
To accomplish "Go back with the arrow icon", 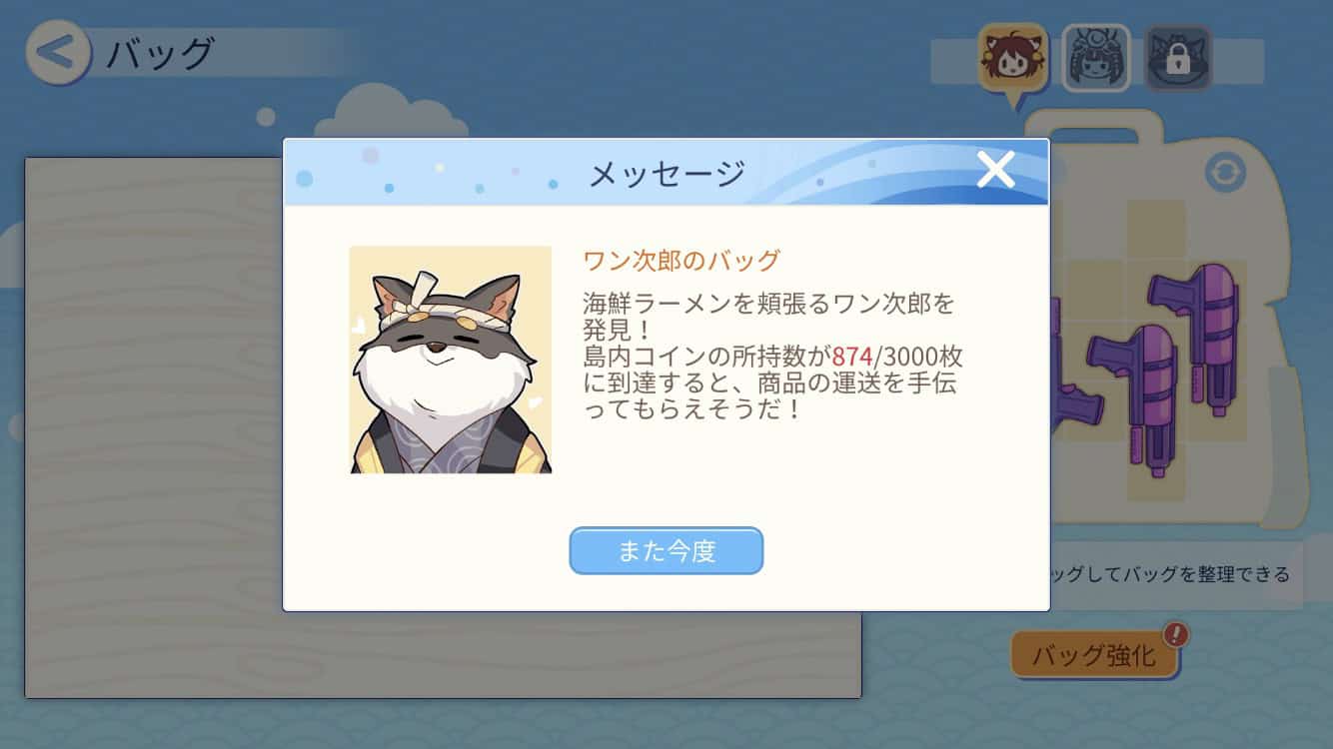I will tap(57, 53).
